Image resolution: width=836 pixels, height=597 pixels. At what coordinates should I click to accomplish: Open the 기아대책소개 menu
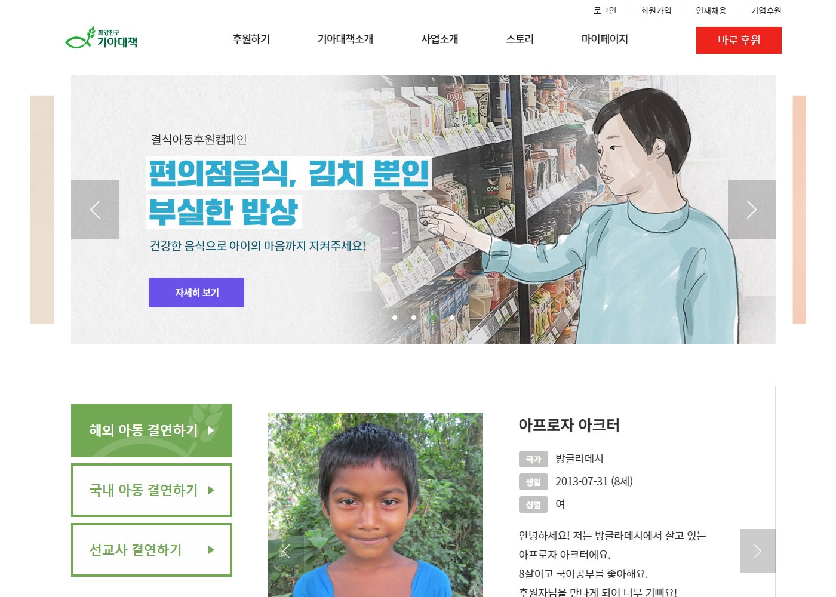point(345,39)
